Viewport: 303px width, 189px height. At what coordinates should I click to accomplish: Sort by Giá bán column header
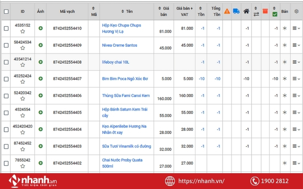[163, 11]
